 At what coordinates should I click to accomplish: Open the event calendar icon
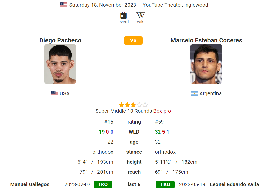[x=123, y=15]
